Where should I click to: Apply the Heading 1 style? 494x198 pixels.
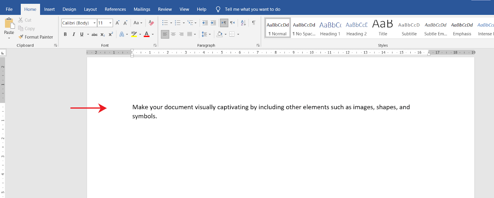pyautogui.click(x=330, y=28)
